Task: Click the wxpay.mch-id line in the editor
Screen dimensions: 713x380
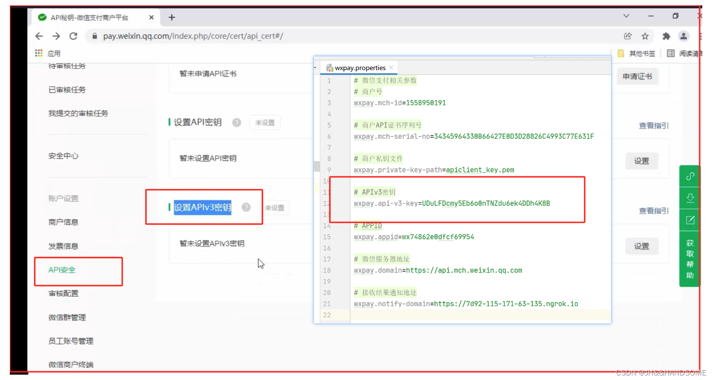Action: coord(400,103)
